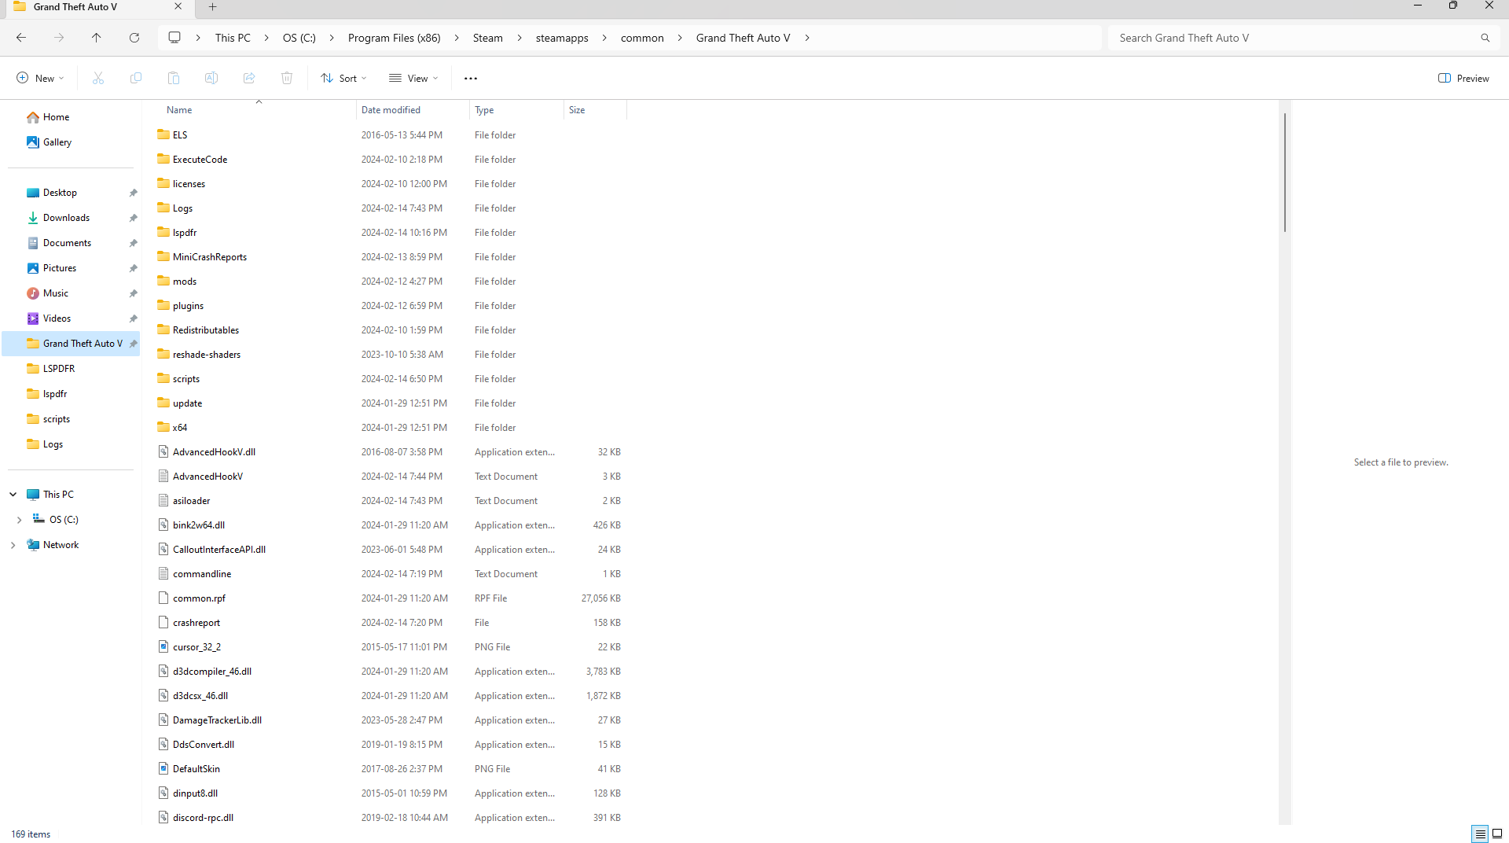Expand chevron after This PC breadcrumb
This screenshot has height=843, width=1509.
(x=267, y=38)
